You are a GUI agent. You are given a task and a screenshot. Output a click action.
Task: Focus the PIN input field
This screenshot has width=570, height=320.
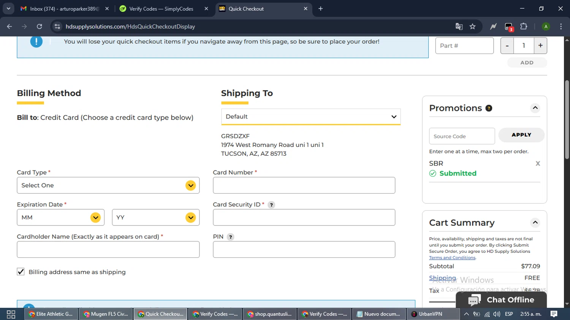coord(304,249)
